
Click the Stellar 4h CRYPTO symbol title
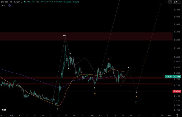(12, 2)
